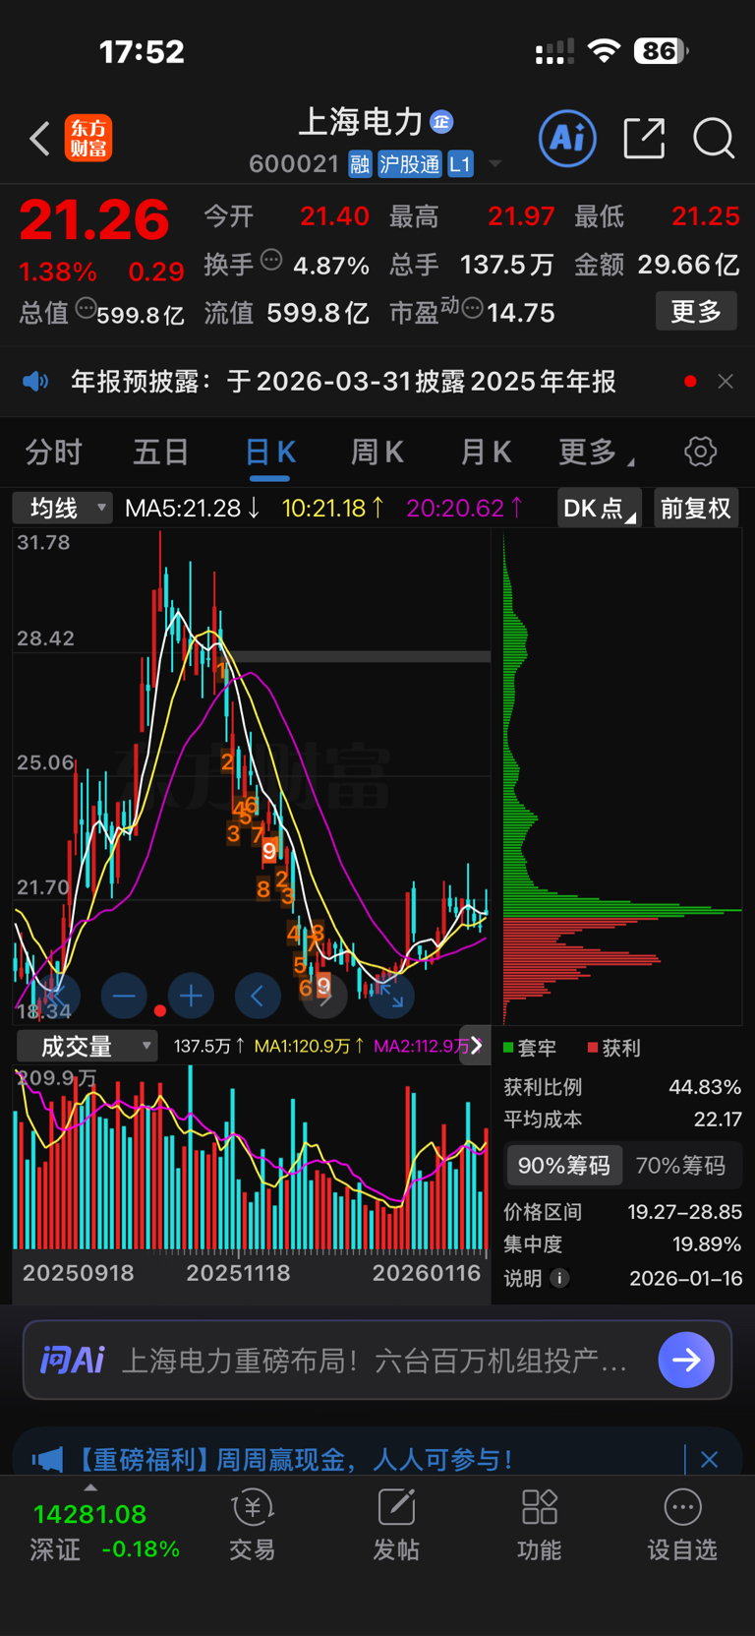Tap the MA5:21.28 value
The image size is (755, 1636).
coord(193,508)
